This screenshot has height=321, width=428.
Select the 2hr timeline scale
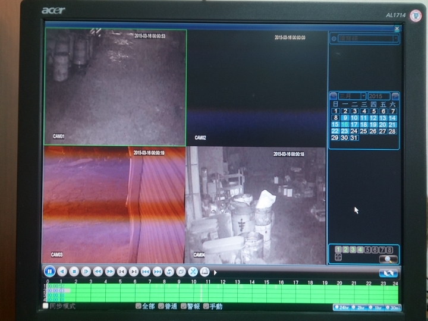click(x=359, y=308)
